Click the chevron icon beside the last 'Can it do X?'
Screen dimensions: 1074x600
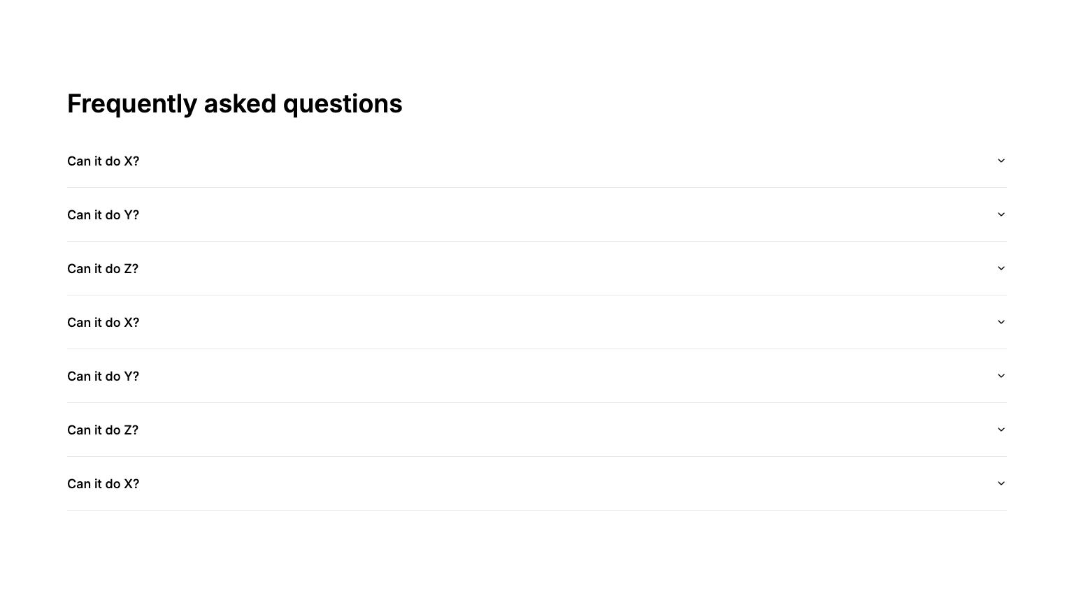[x=1001, y=483]
